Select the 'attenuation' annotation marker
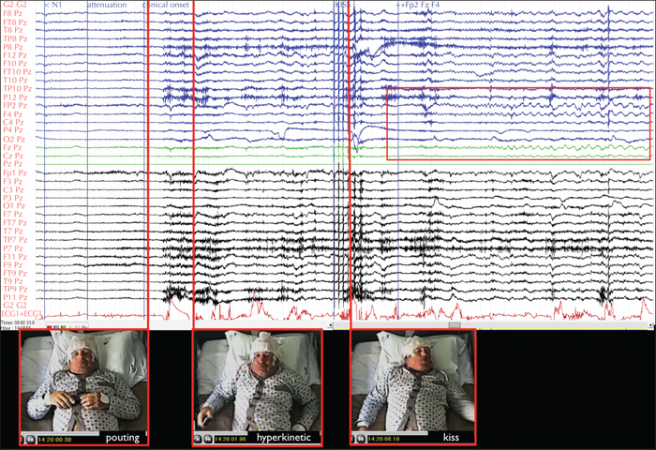Image resolution: width=656 pixels, height=450 pixels. (107, 5)
